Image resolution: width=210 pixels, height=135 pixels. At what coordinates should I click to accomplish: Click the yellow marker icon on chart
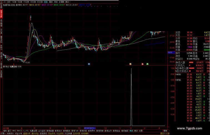click(130, 64)
